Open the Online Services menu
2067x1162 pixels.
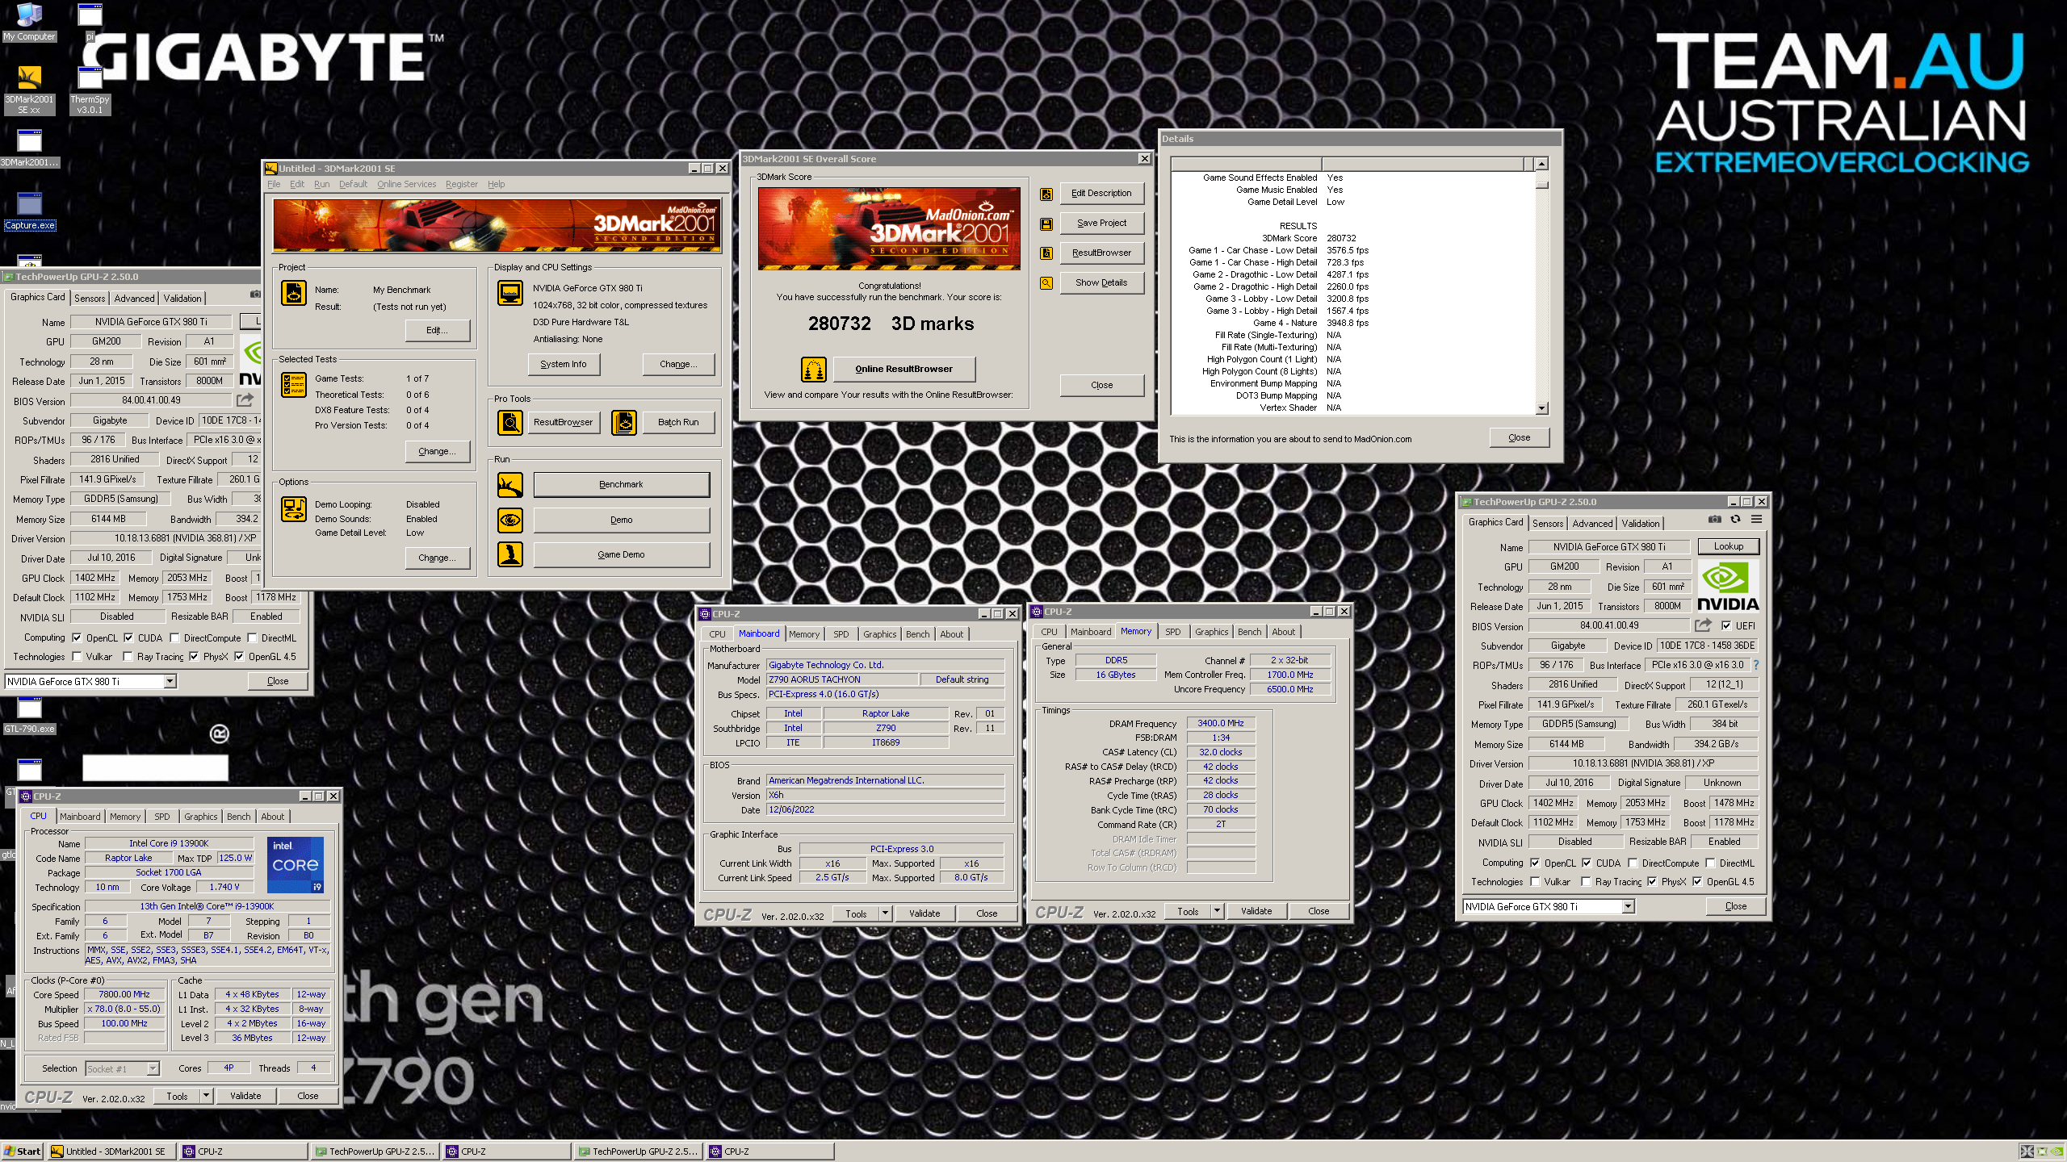[406, 185]
